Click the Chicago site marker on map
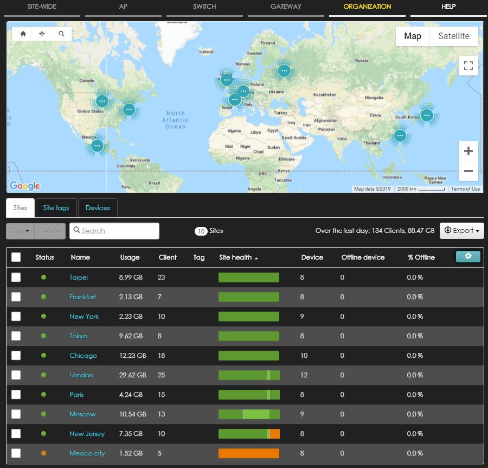The width and height of the screenshot is (488, 468). click(102, 101)
